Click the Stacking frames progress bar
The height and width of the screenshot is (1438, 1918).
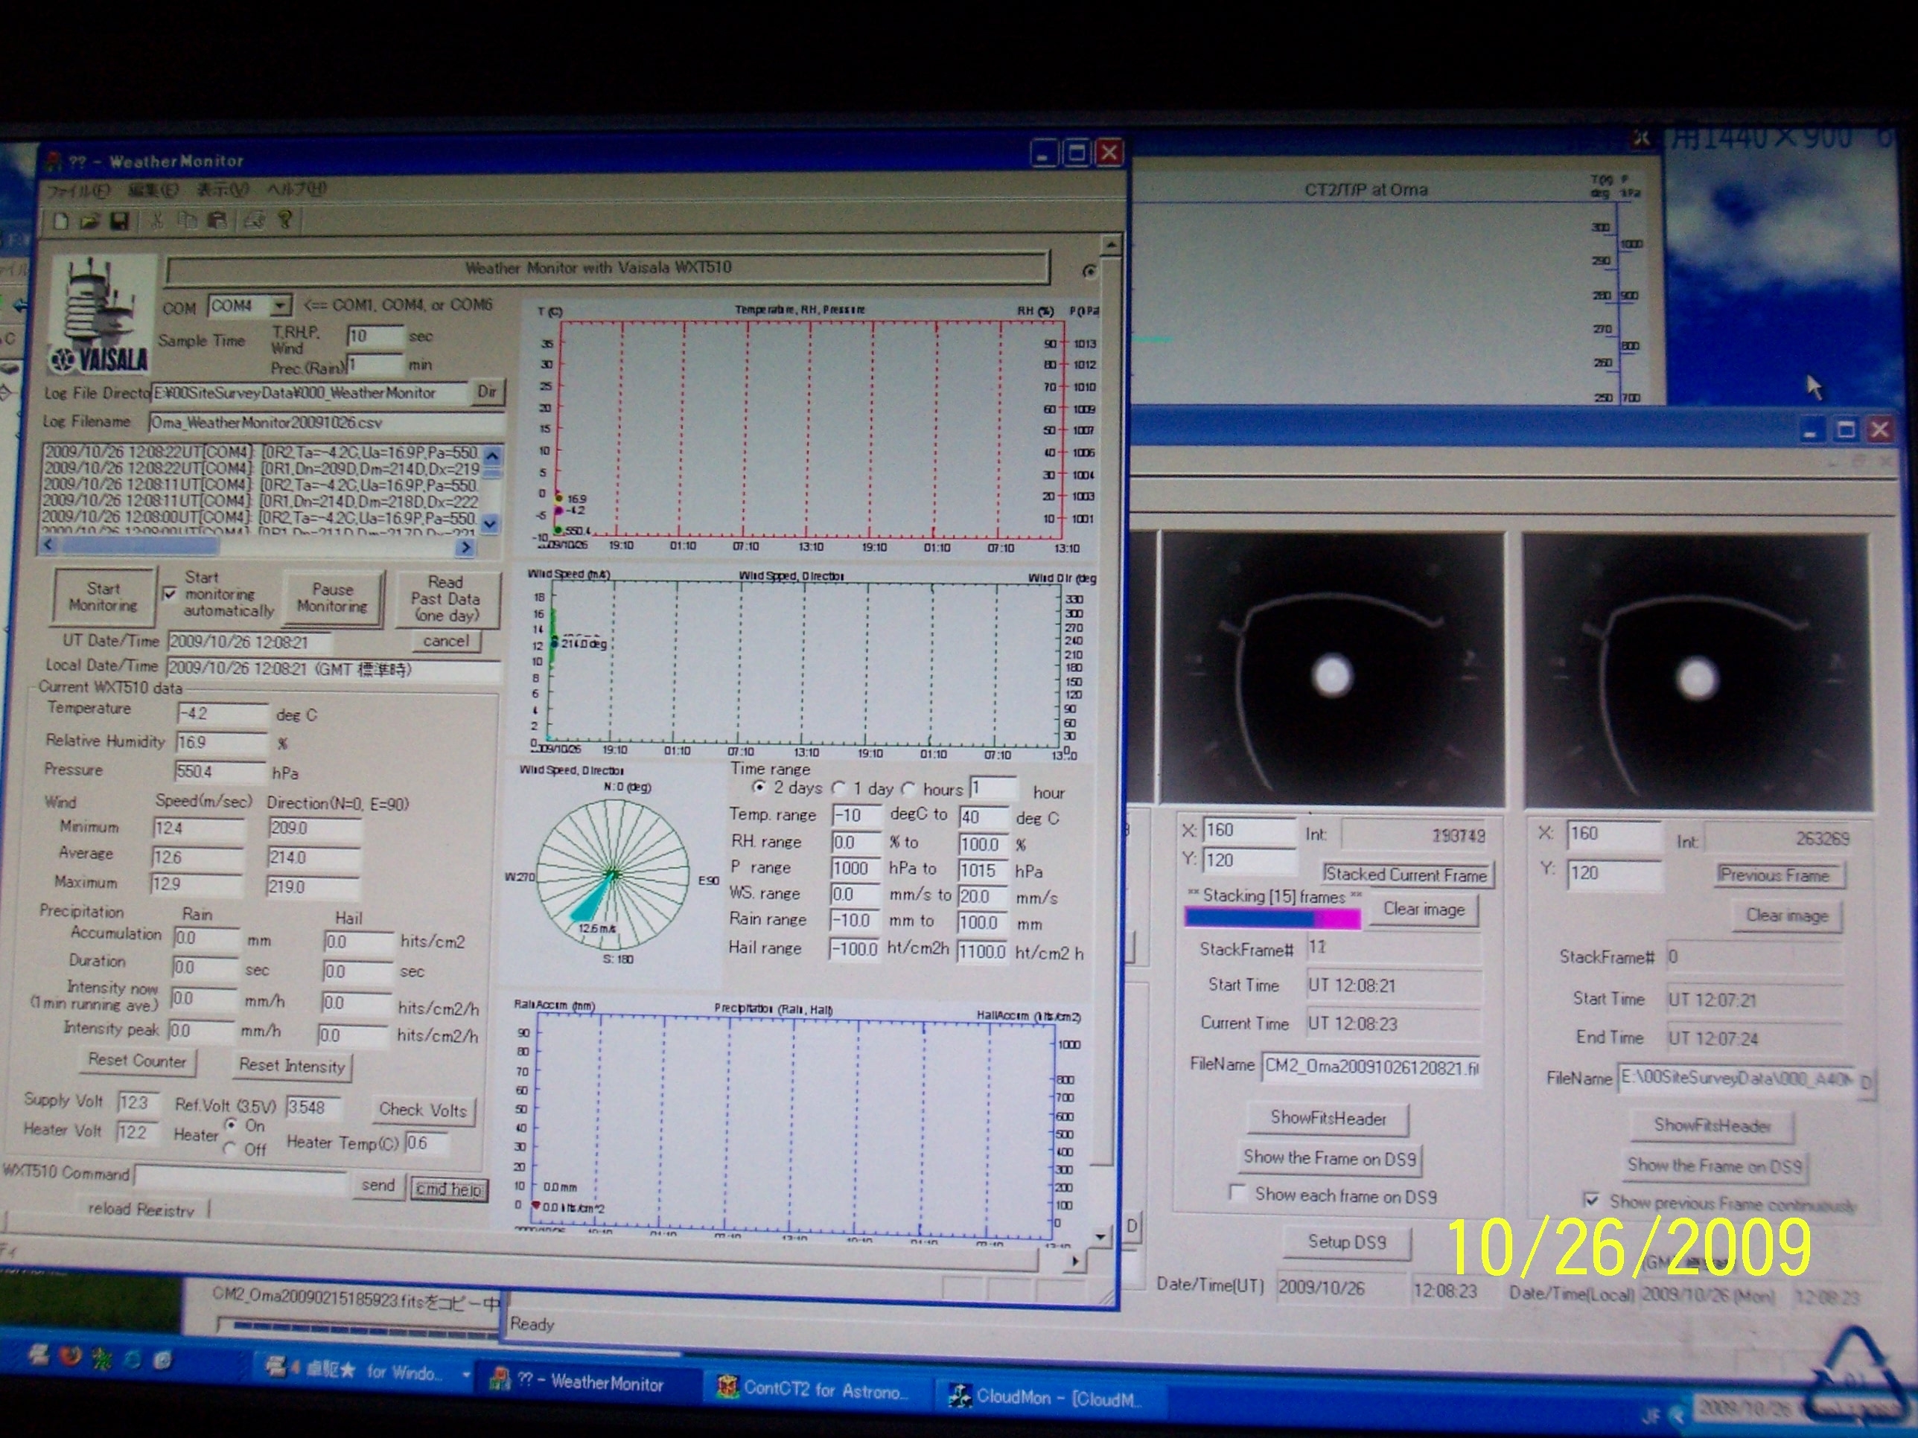1272,918
